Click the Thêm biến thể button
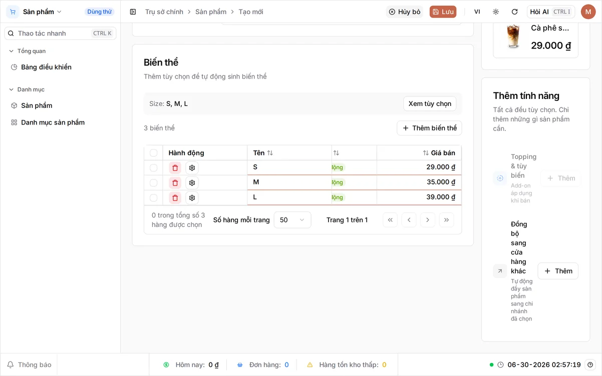 pyautogui.click(x=429, y=128)
